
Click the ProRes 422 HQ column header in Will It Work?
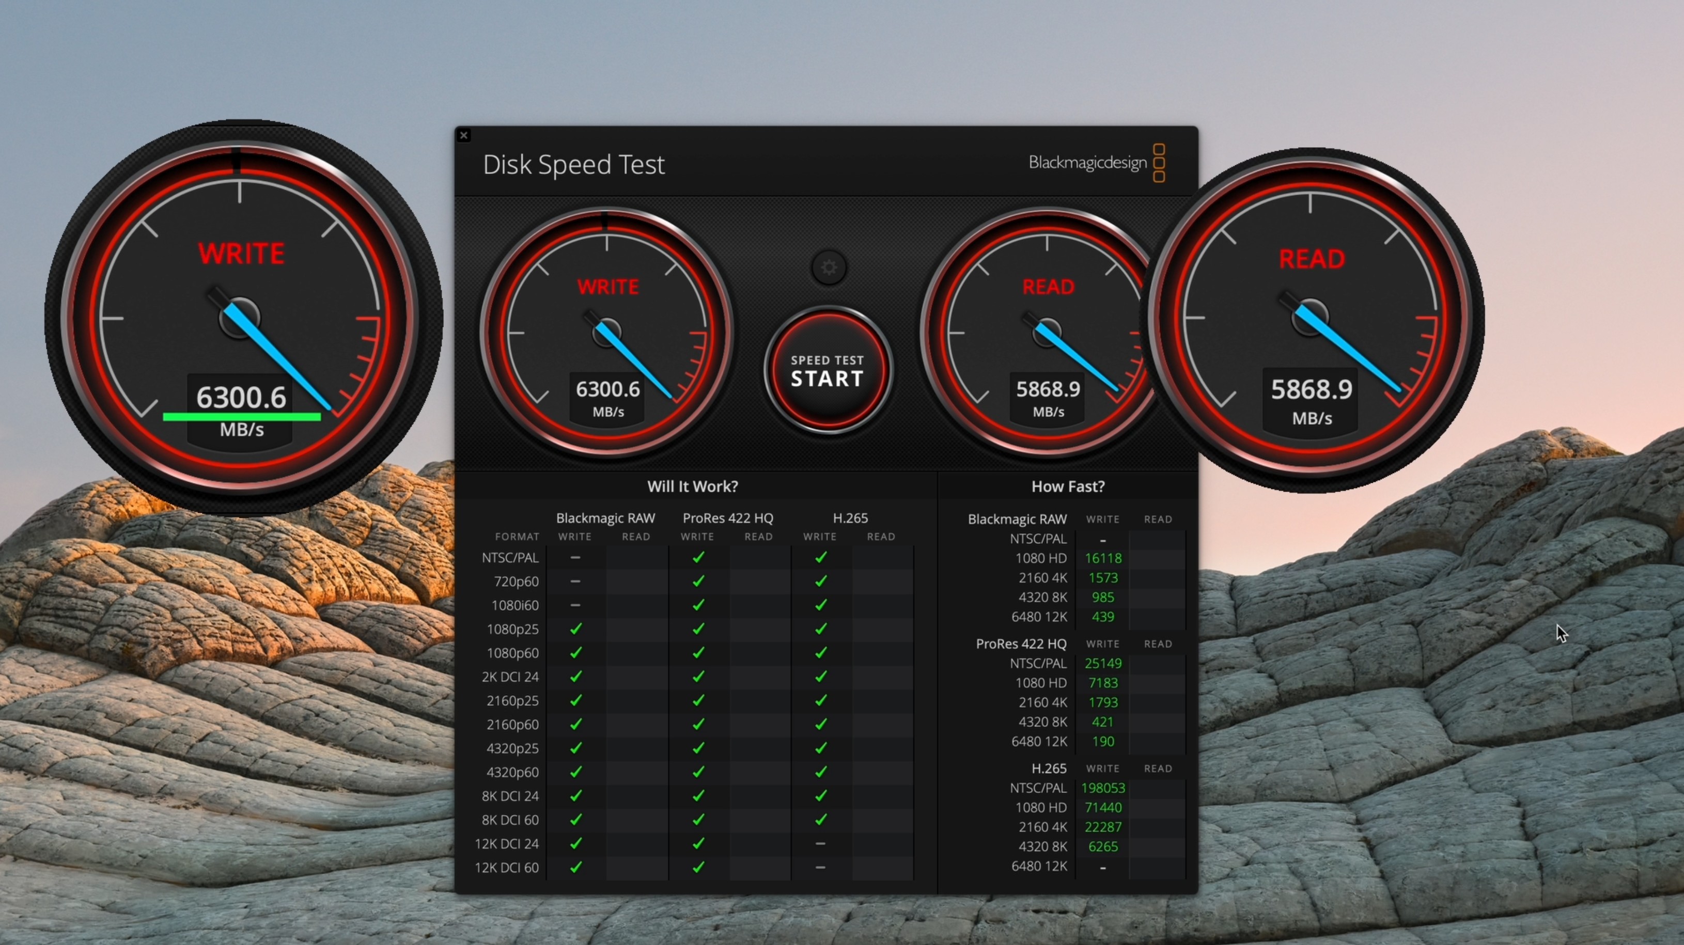[x=728, y=518]
